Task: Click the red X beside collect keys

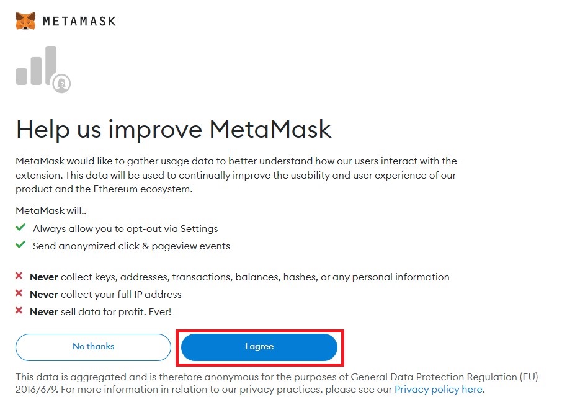Action: tap(19, 276)
